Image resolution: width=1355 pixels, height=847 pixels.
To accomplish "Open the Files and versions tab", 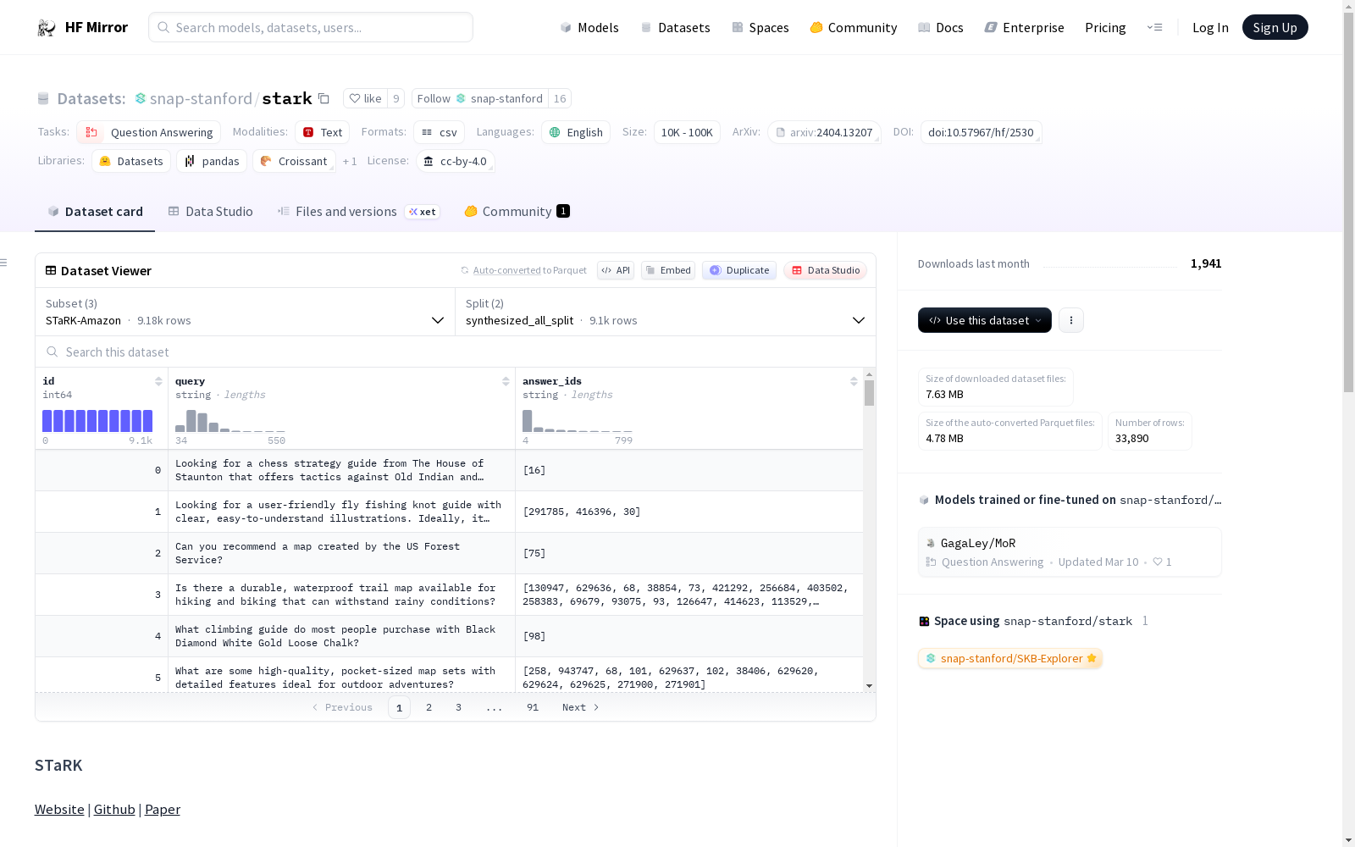I will tap(358, 212).
